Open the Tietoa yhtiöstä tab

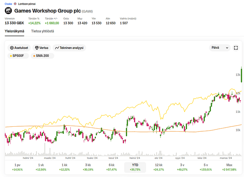(42, 31)
